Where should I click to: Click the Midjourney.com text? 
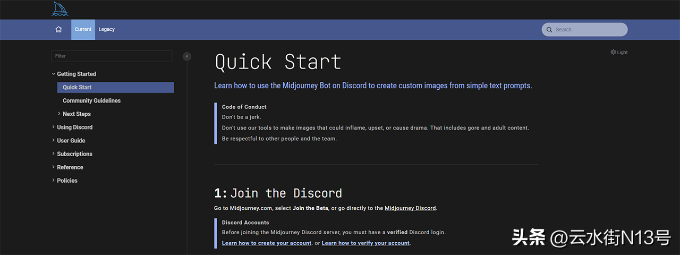[x=251, y=208]
